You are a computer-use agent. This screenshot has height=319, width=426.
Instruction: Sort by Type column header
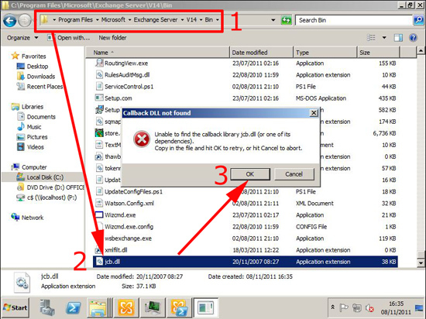(x=325, y=53)
